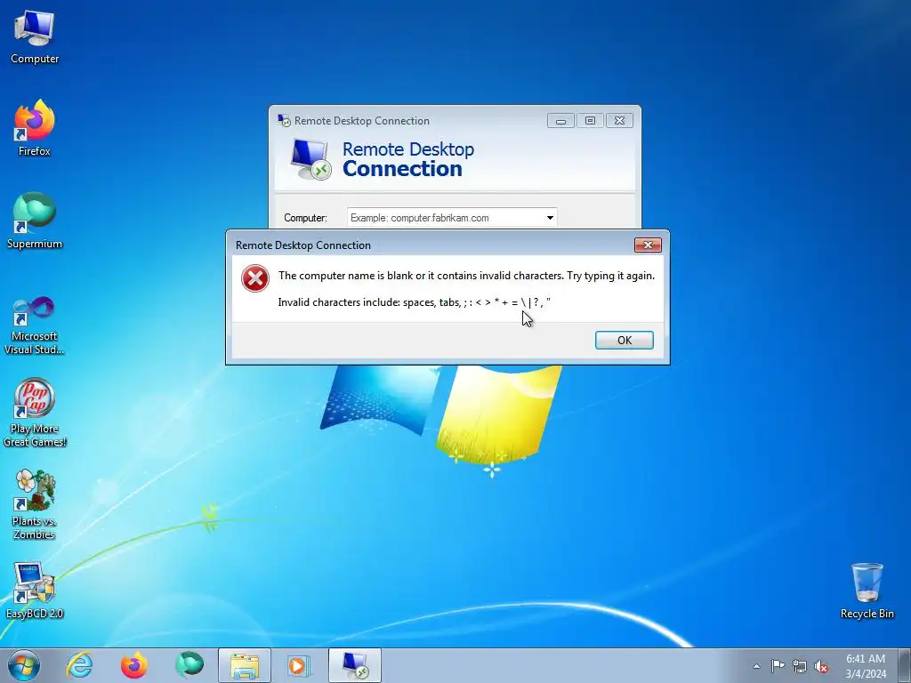Click OK in the error dialog
The image size is (911, 683).
point(624,341)
